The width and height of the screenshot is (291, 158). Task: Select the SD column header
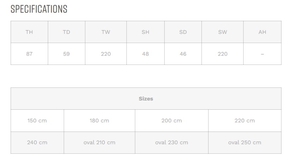[183, 32]
